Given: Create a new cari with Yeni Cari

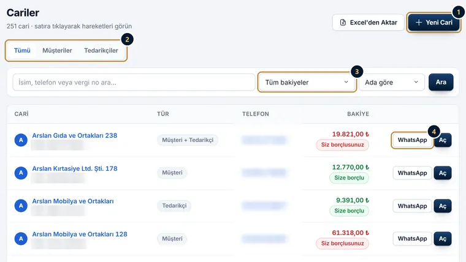Looking at the screenshot, I should pos(434,23).
